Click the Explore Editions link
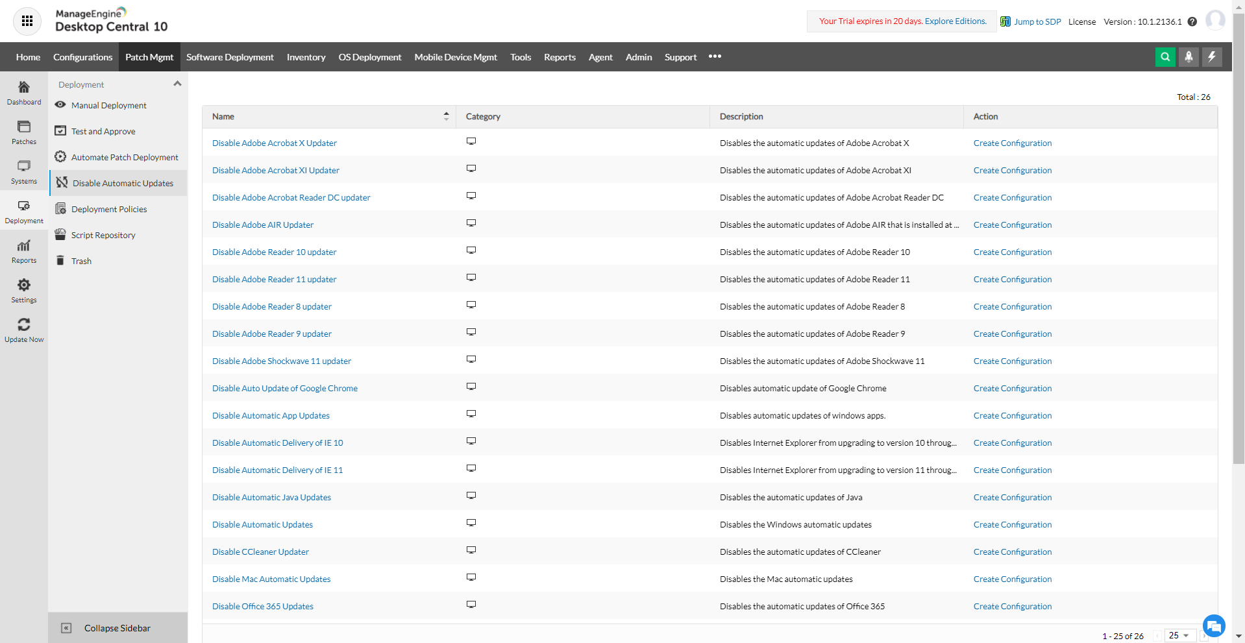This screenshot has height=643, width=1245. click(x=955, y=21)
